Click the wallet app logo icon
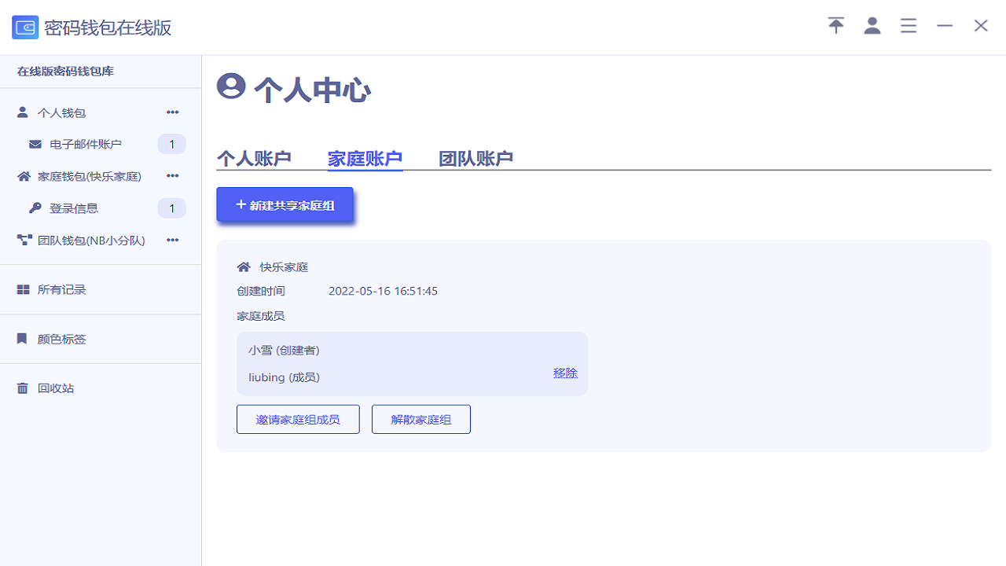This screenshot has height=566, width=1006. 24,26
